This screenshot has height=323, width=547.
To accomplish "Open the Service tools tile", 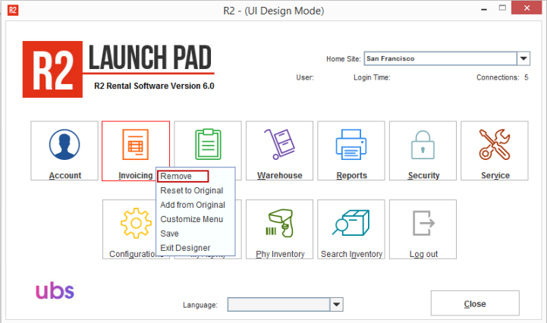I will [495, 151].
